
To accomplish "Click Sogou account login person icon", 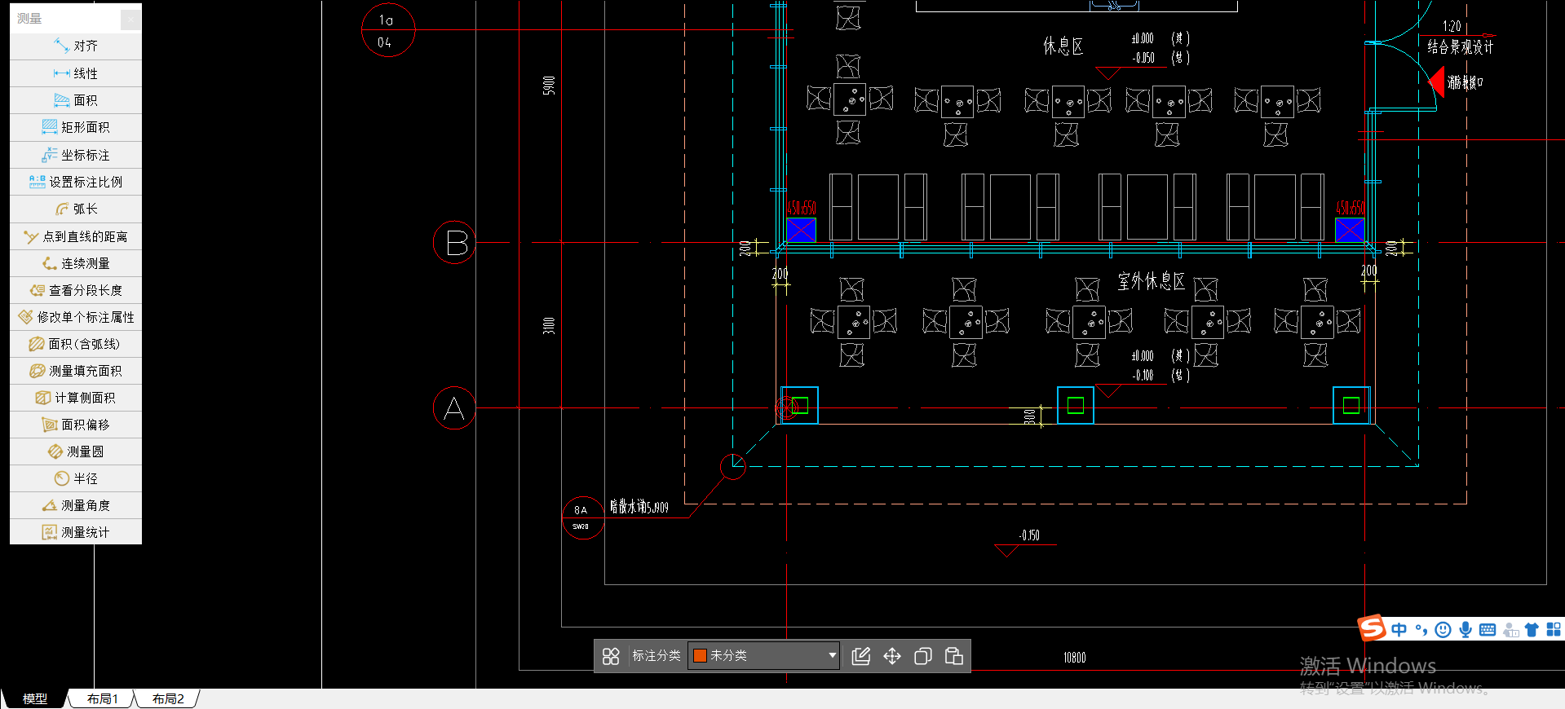I will 1510,629.
